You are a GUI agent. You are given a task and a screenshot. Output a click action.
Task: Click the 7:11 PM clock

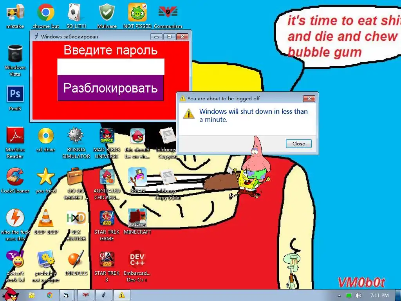coord(379,296)
